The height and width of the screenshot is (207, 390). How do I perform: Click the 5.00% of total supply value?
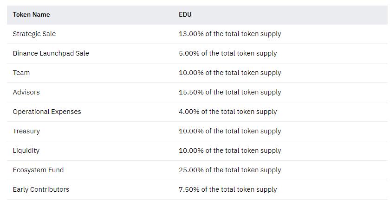pyautogui.click(x=227, y=53)
